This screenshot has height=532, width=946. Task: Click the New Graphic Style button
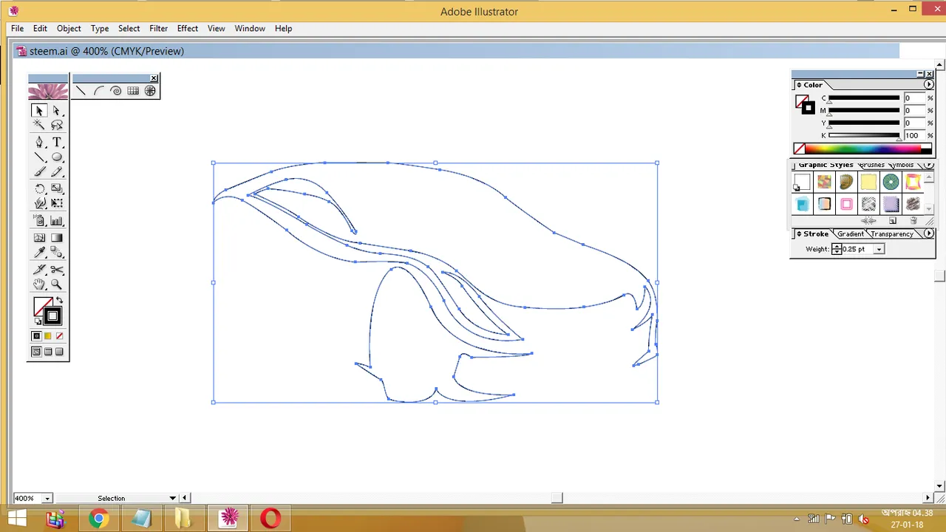pos(893,220)
